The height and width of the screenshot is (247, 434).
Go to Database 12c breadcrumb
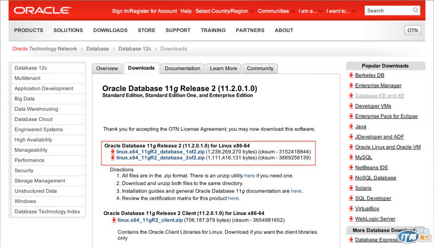click(x=135, y=49)
